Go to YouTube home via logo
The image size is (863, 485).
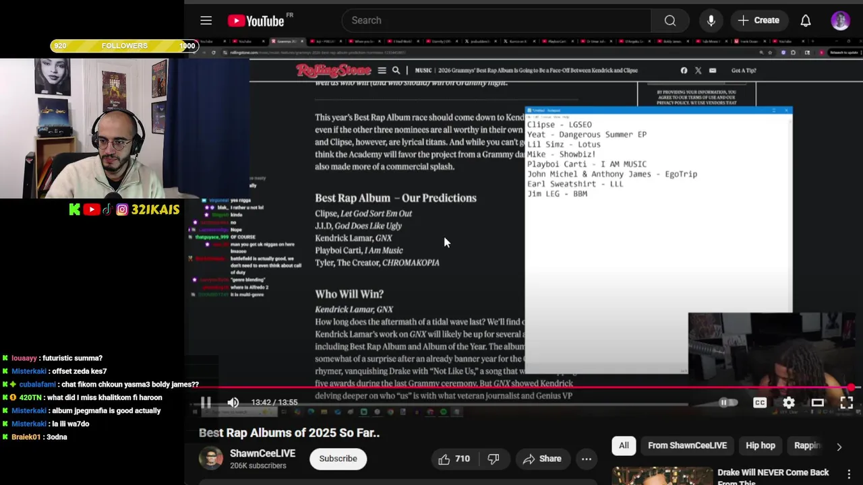tap(256, 21)
